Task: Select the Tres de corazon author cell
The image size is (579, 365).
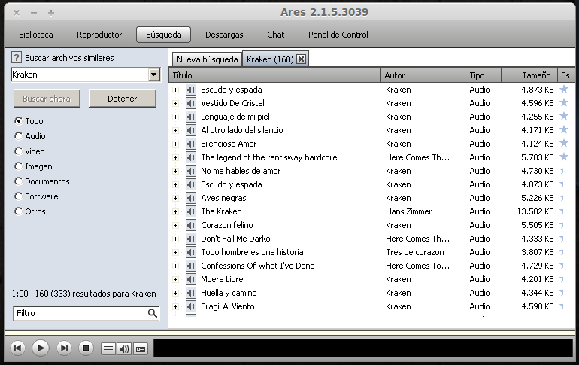Action: click(x=415, y=252)
